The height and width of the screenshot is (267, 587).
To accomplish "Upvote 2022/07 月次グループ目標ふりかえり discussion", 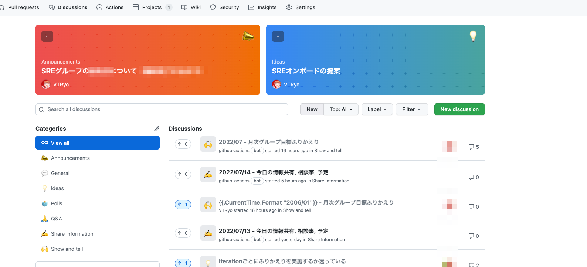I will [183, 144].
